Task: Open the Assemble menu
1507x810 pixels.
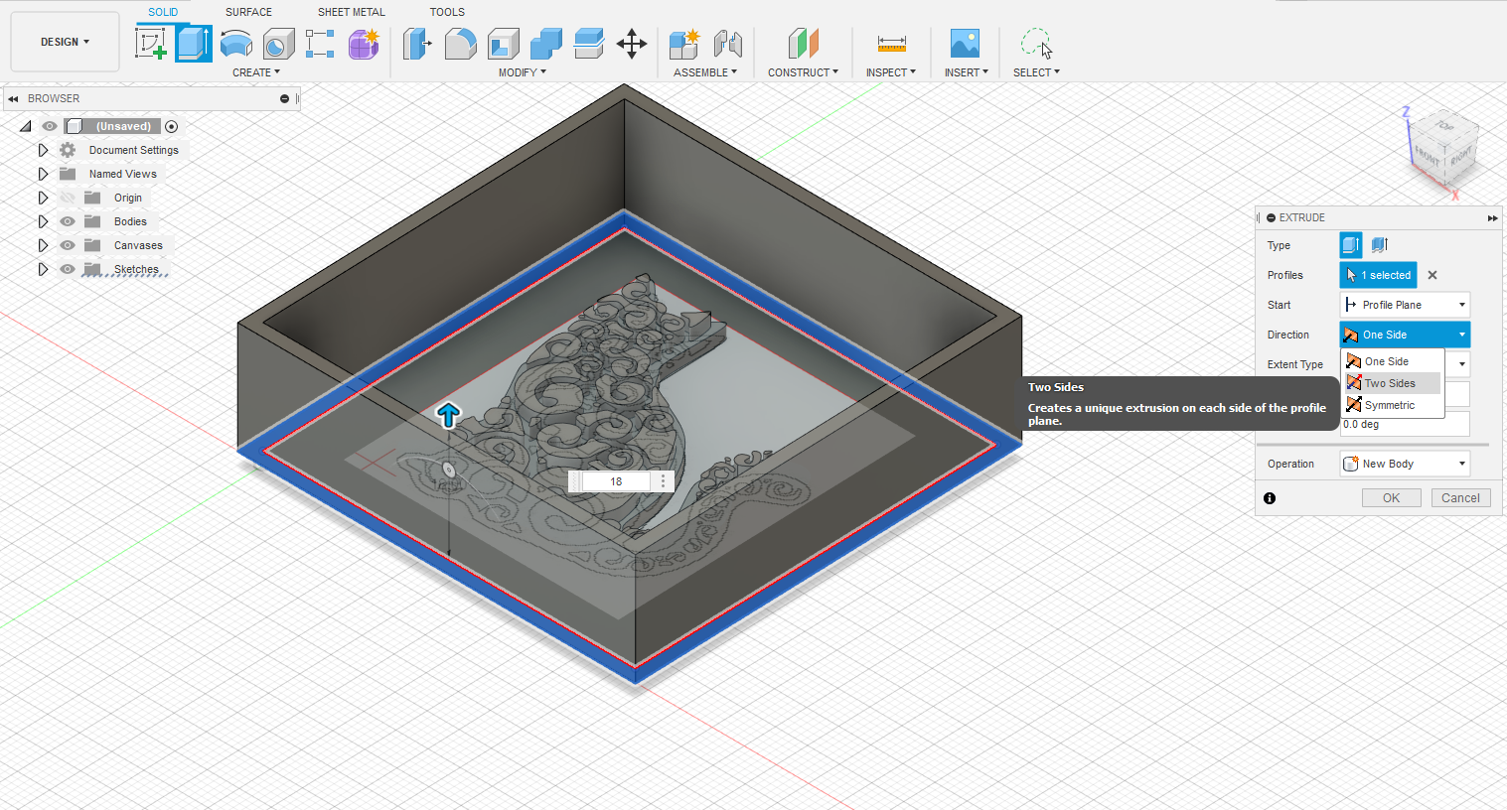Action: coord(705,72)
